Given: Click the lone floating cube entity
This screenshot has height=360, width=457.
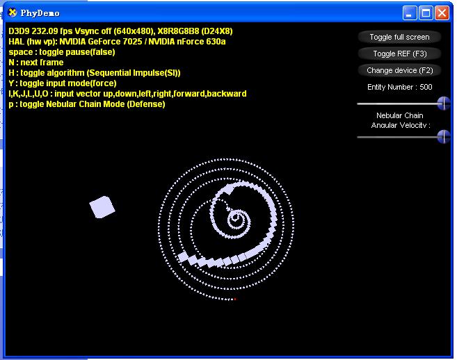Looking at the screenshot, I should (102, 207).
